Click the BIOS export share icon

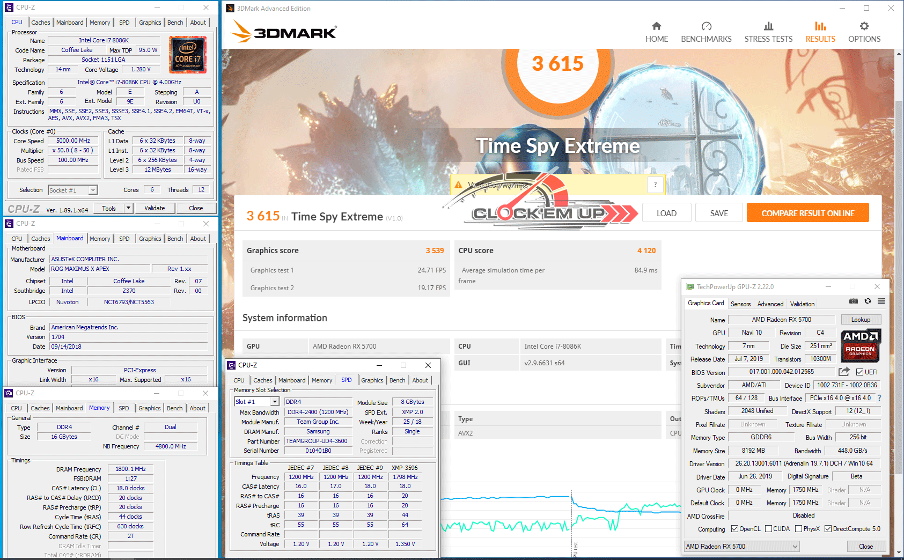point(844,372)
